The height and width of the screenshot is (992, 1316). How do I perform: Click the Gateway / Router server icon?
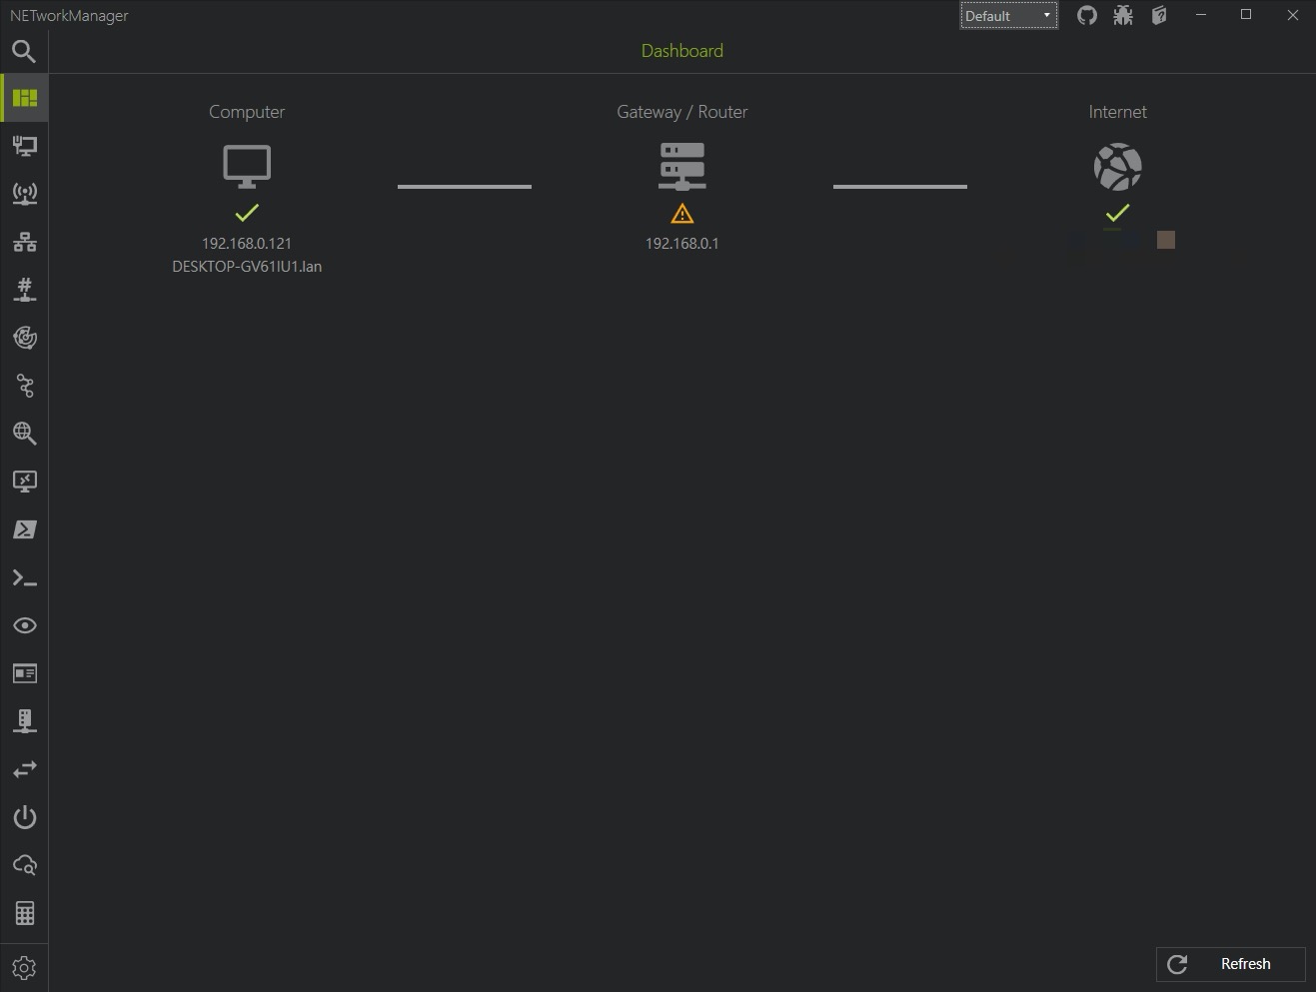[x=682, y=166]
